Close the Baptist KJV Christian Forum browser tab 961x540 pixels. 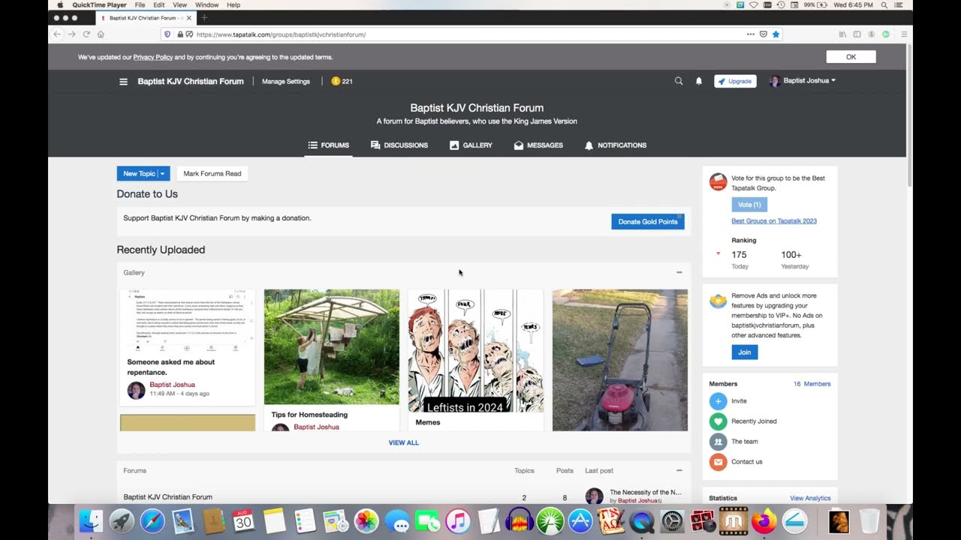click(x=189, y=17)
